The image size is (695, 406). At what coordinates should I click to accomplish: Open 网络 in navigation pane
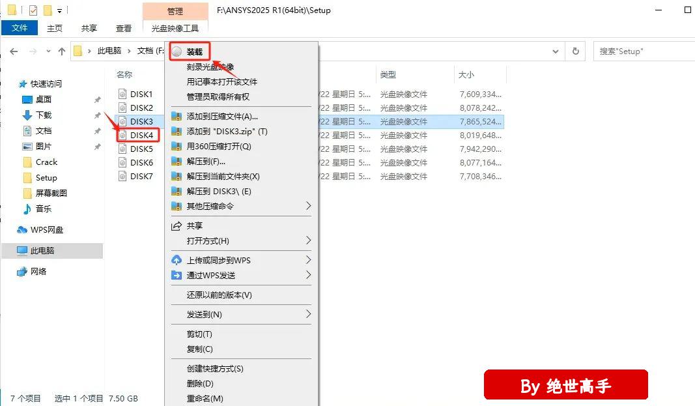point(38,271)
